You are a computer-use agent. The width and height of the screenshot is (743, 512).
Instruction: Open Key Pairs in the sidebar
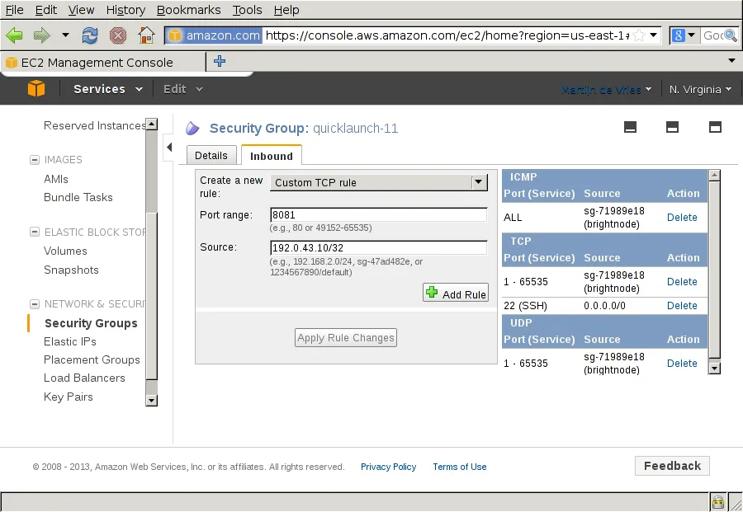69,397
